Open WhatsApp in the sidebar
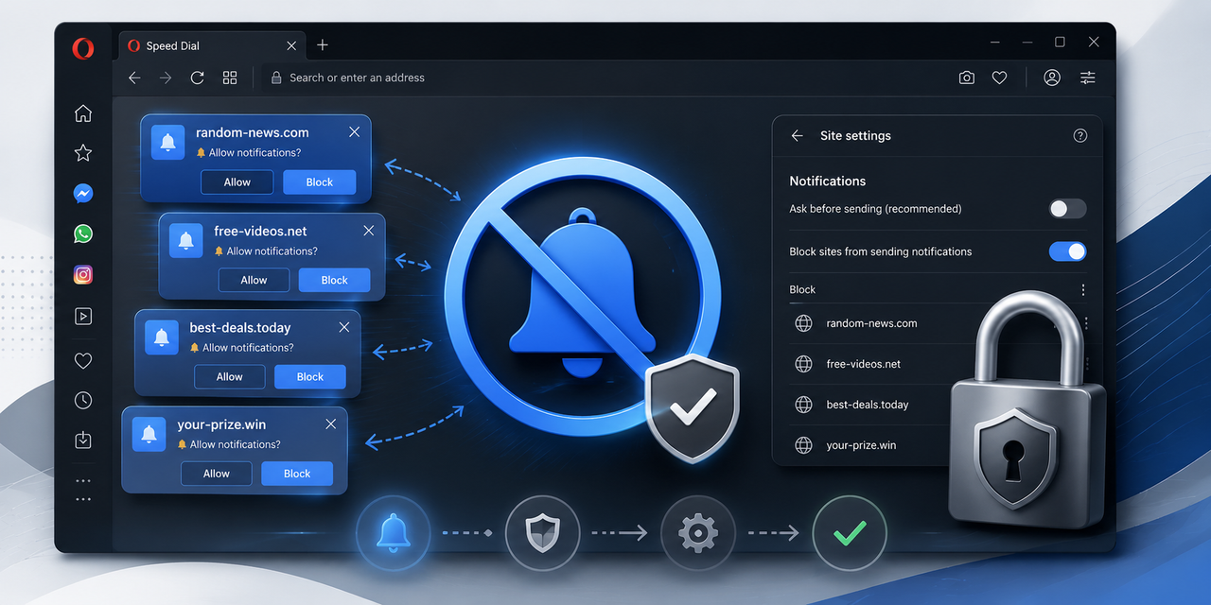This screenshot has height=605, width=1211. click(83, 234)
